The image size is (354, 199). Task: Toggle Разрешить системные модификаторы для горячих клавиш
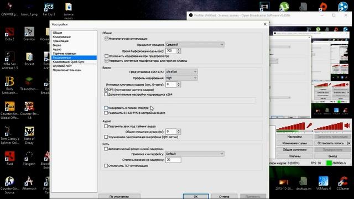tap(106, 61)
